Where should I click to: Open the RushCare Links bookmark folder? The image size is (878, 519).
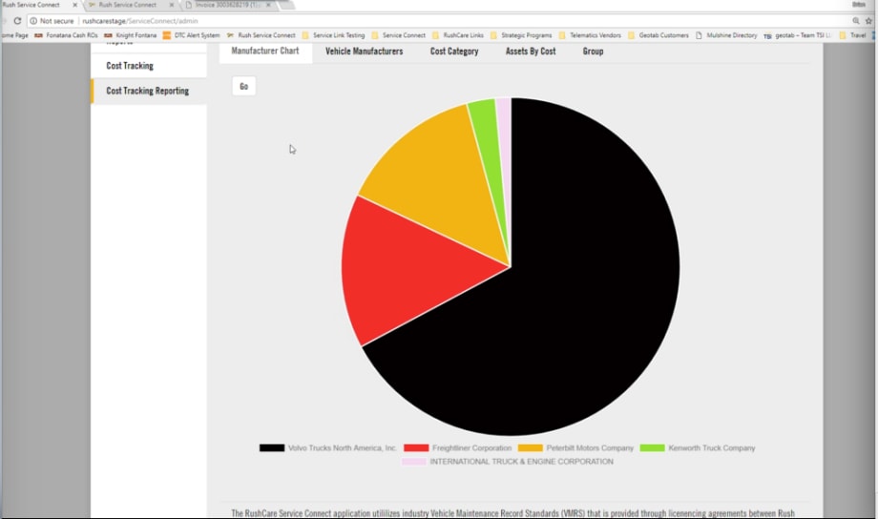point(457,35)
